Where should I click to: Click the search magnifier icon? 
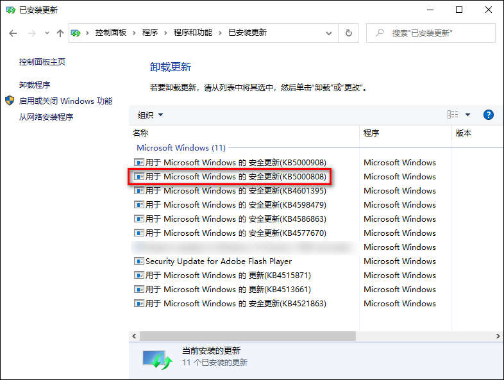tap(380, 33)
